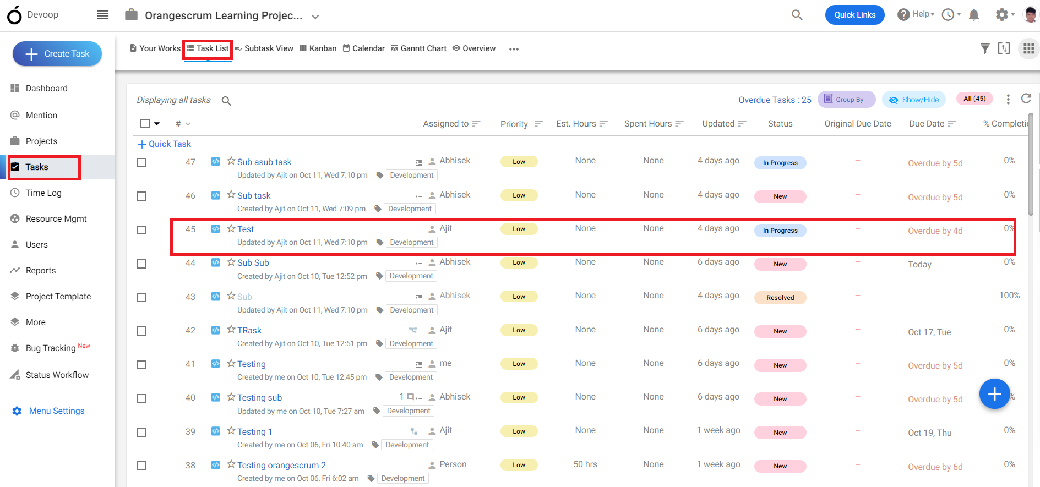The image size is (1040, 487).
Task: Star the TRask task
Action: click(231, 330)
